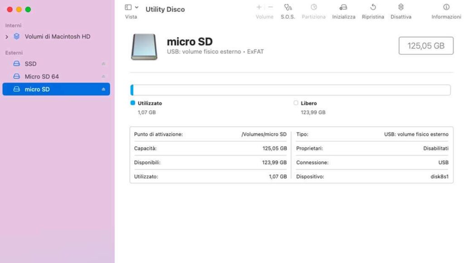464x263 pixels.
Task: Open the Vista sidebar view icon
Action: click(x=128, y=7)
